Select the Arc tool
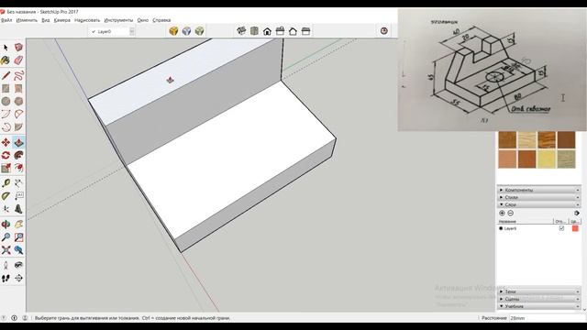This screenshot has width=587, height=330. pyautogui.click(x=6, y=114)
